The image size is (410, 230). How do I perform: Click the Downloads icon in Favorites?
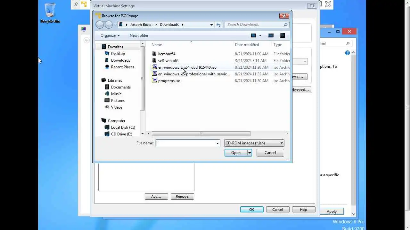click(x=107, y=60)
